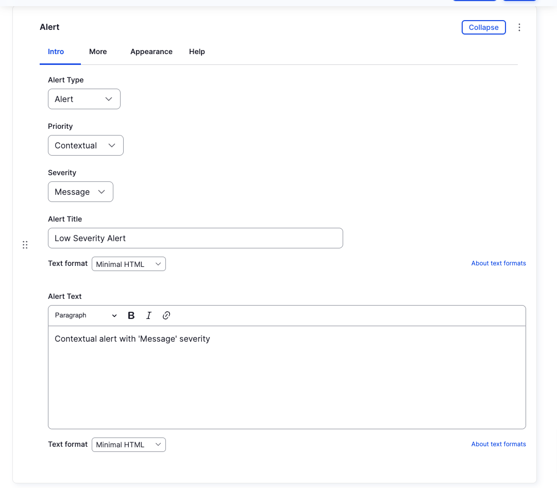This screenshot has width=557, height=488.
Task: Open the Alert Type dropdown showing 'Alert'
Action: [84, 98]
